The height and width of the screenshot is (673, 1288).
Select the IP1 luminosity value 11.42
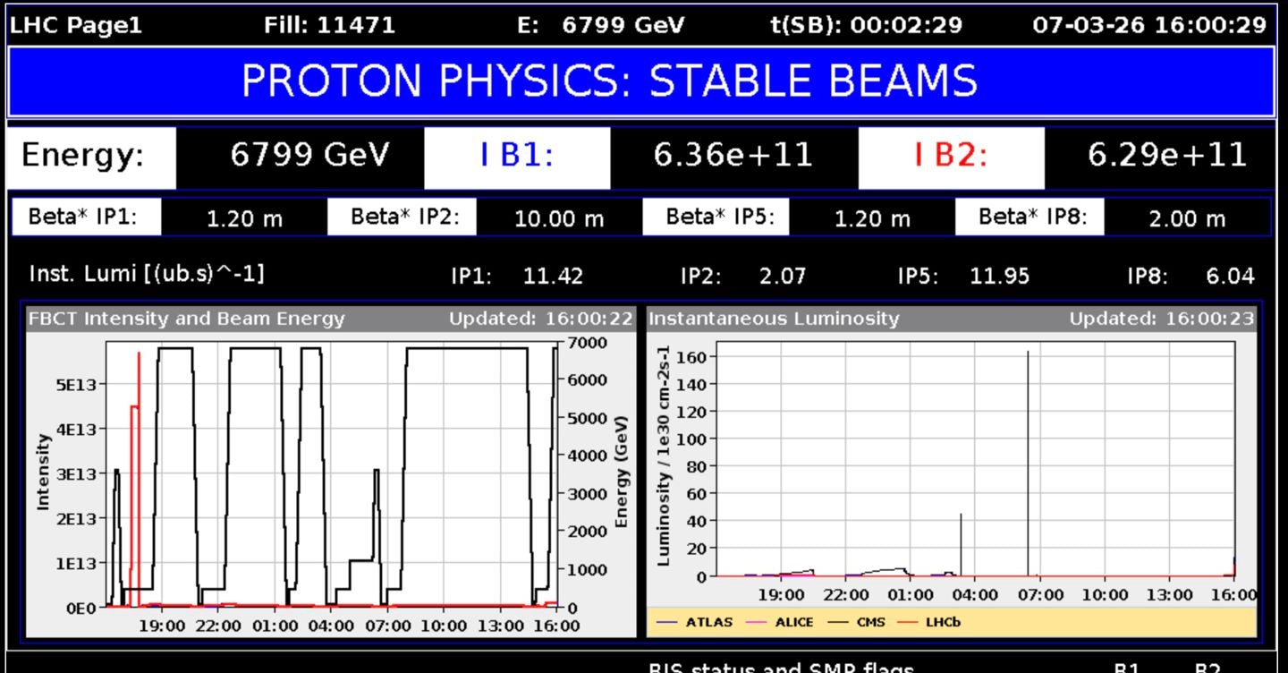[x=553, y=277]
